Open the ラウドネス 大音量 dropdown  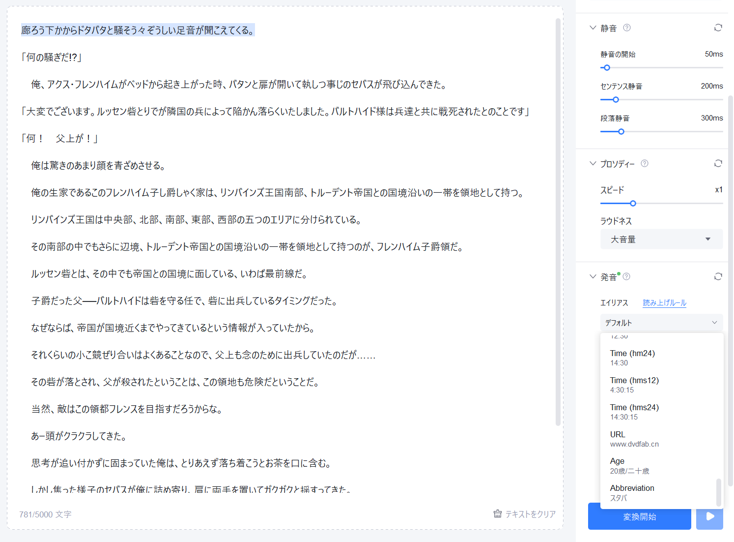(661, 239)
